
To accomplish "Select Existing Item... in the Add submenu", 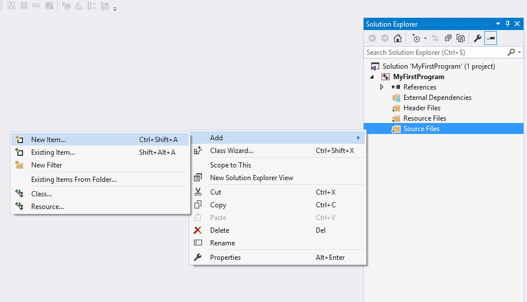I will coord(53,152).
